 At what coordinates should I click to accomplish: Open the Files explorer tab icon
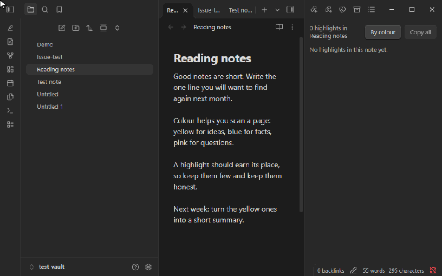[x=30, y=10]
